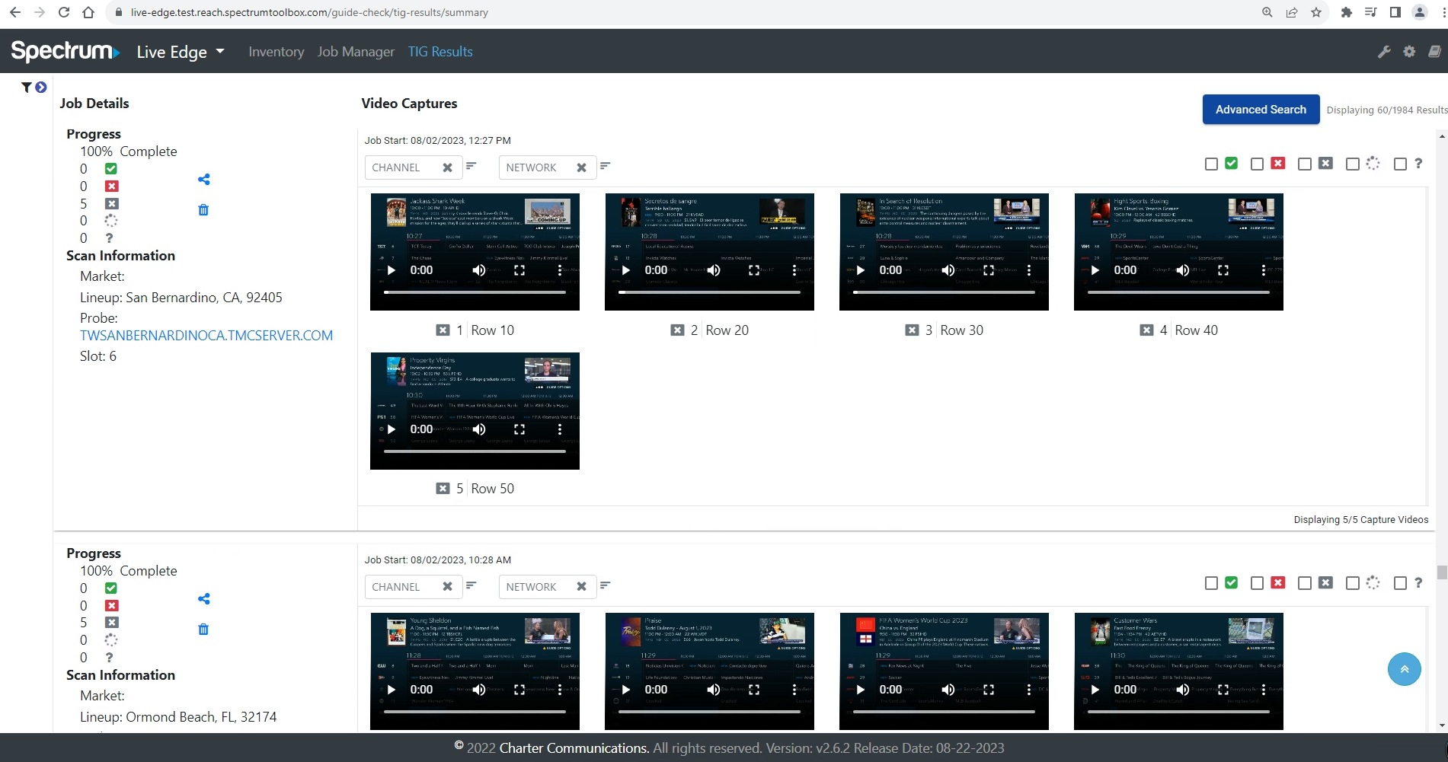Mute the Customer Wars capture video
This screenshot has height=762, width=1448.
[1183, 690]
